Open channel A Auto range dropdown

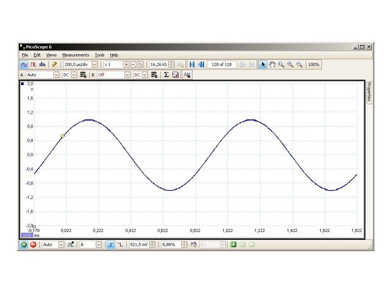(x=56, y=75)
